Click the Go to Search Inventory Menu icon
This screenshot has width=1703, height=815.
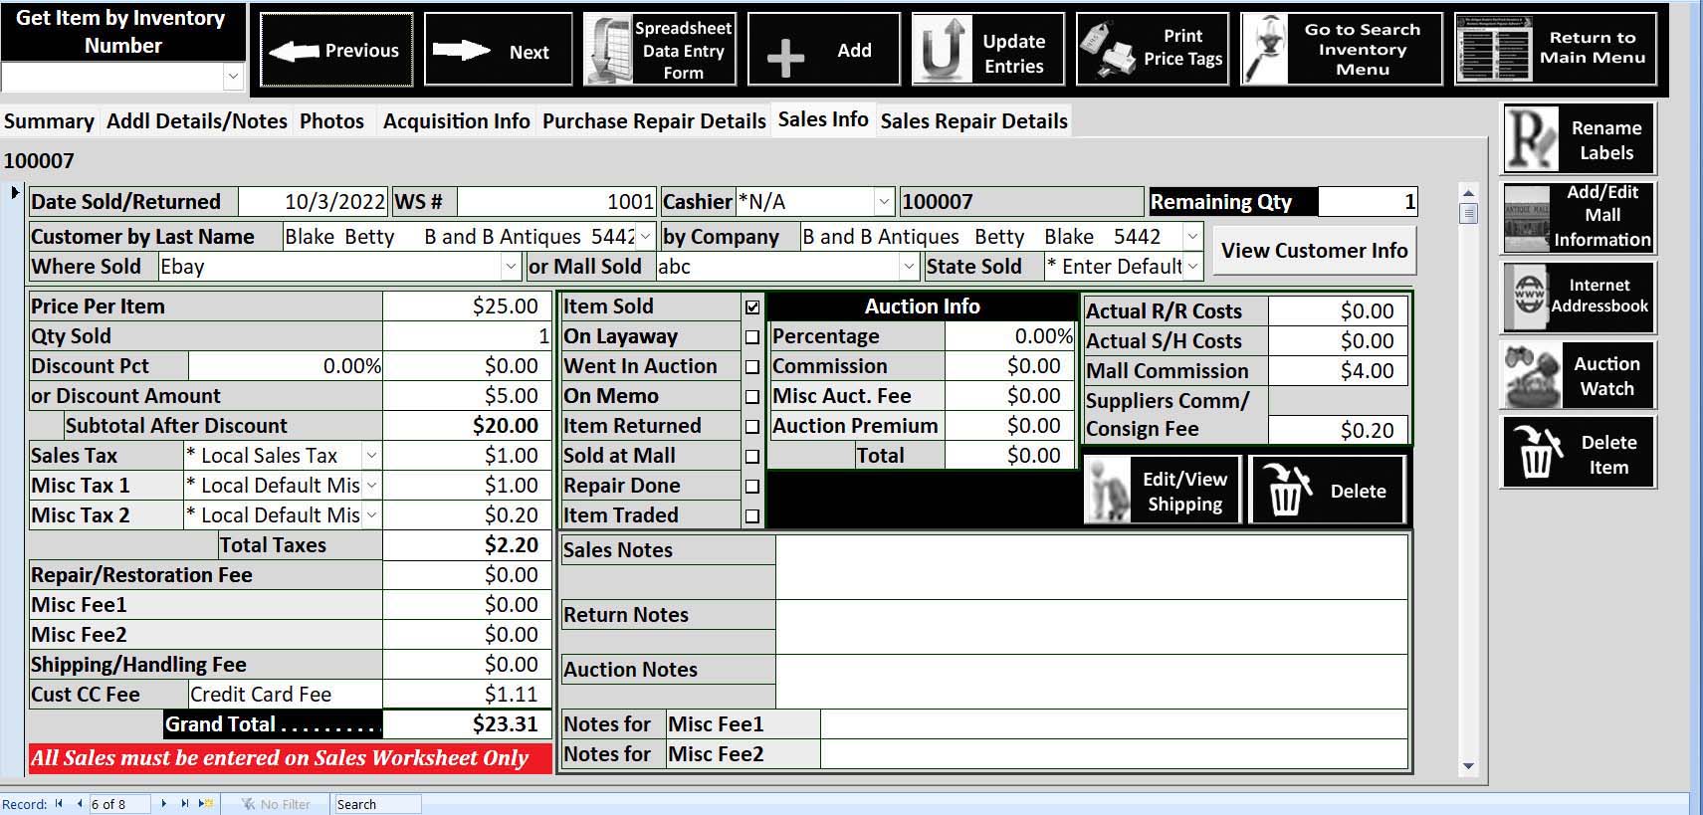1265,49
